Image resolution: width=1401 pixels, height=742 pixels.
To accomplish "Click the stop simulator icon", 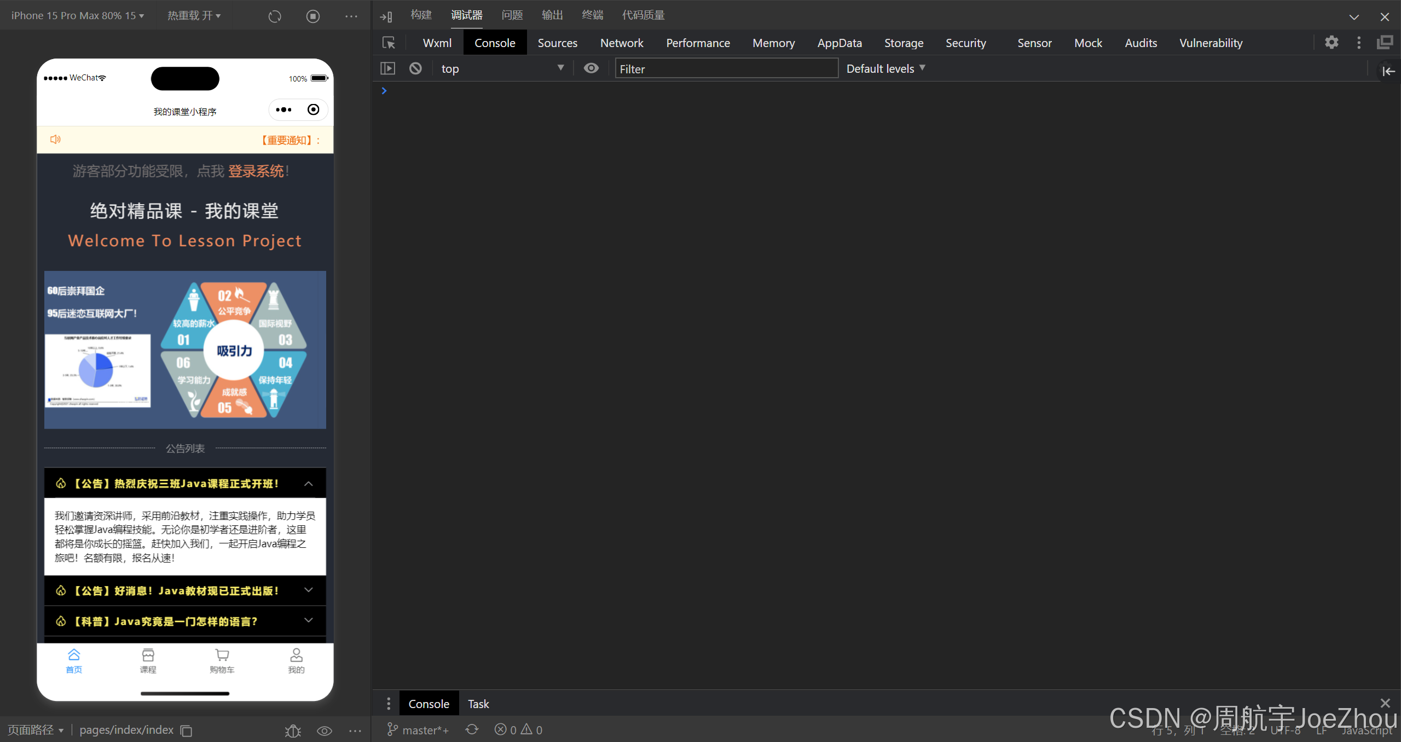I will coord(312,16).
